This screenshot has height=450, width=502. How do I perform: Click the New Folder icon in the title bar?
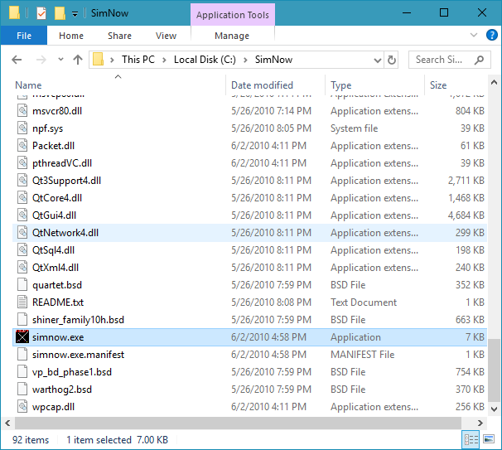pos(59,13)
